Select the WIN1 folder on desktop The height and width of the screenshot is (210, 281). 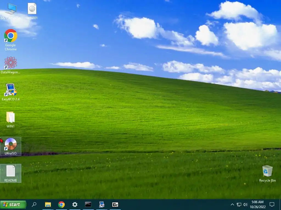(x=11, y=119)
